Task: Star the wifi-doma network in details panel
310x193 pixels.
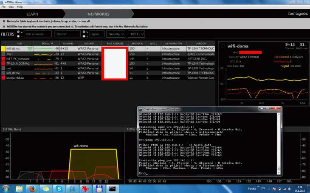Action: [x=223, y=46]
